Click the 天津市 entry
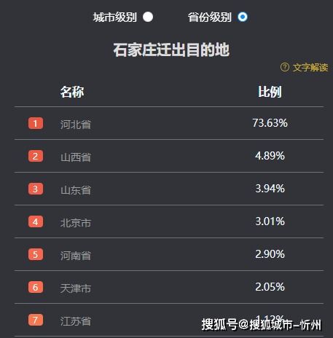The height and width of the screenshot is (338, 333). tap(76, 288)
